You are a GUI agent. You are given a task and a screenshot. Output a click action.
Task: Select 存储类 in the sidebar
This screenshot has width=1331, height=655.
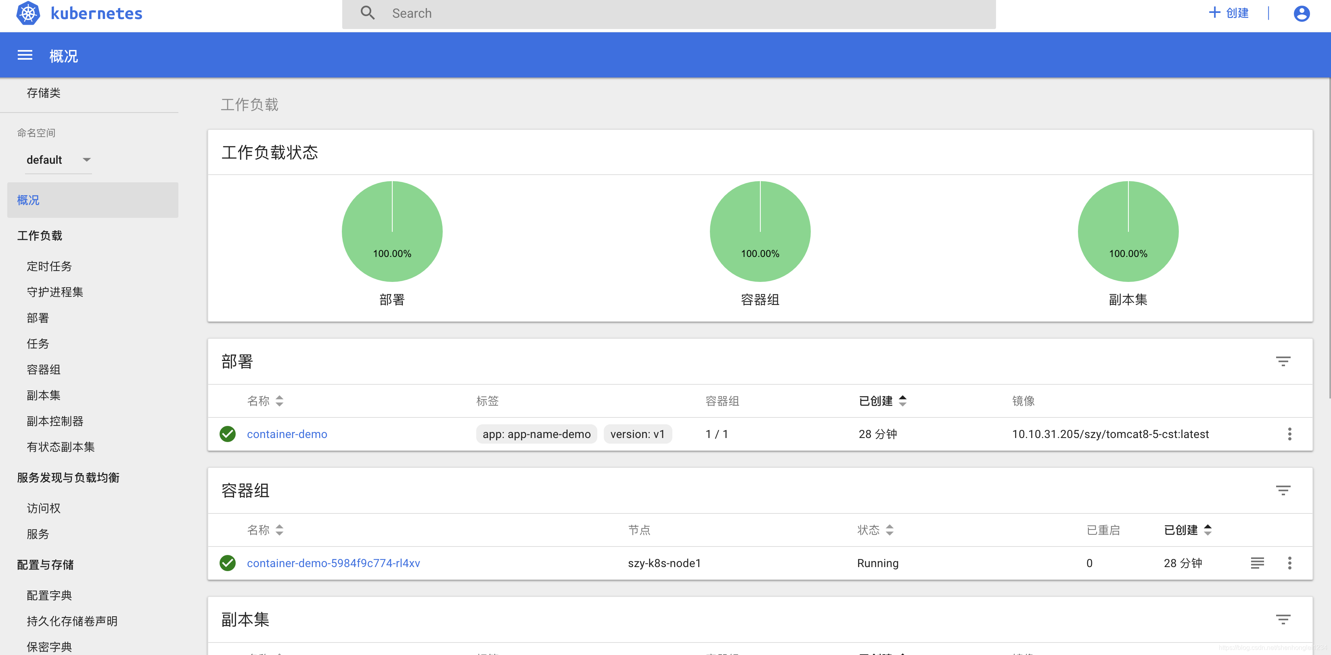[x=44, y=93]
